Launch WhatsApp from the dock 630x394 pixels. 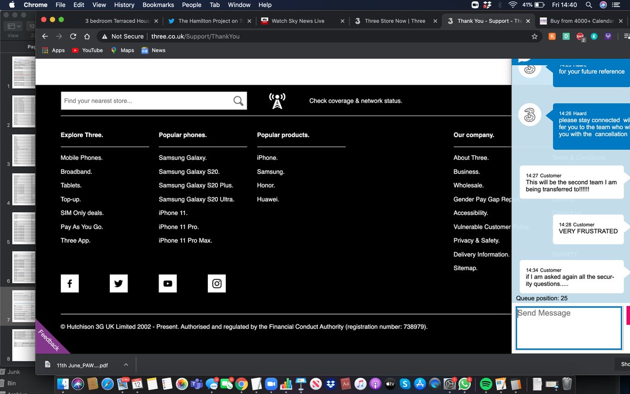(x=465, y=383)
